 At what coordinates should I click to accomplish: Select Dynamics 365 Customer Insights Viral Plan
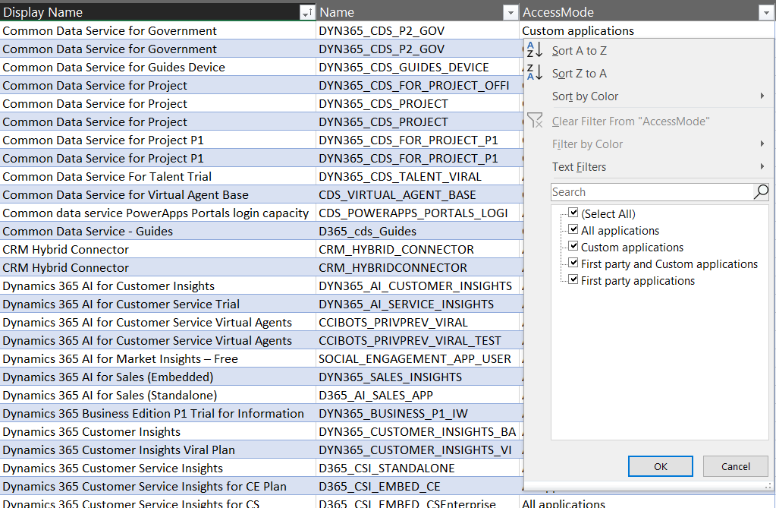point(158,450)
